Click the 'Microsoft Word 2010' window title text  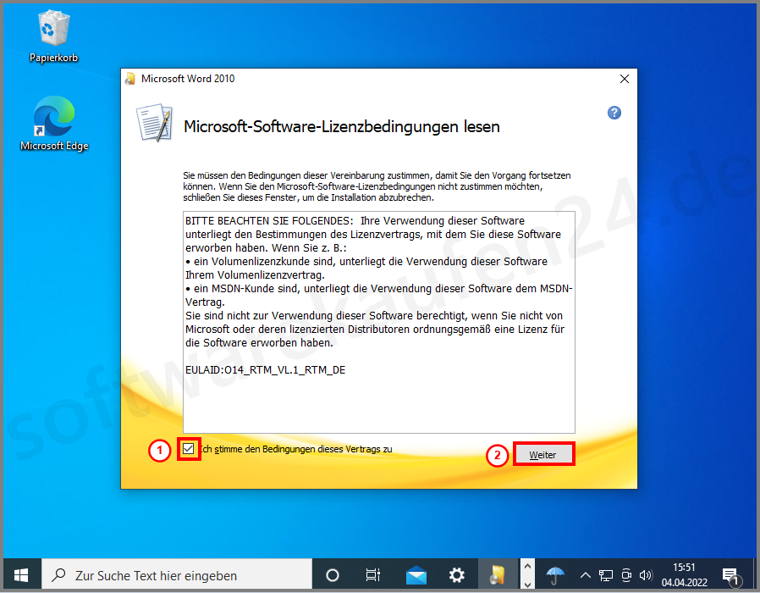point(188,79)
